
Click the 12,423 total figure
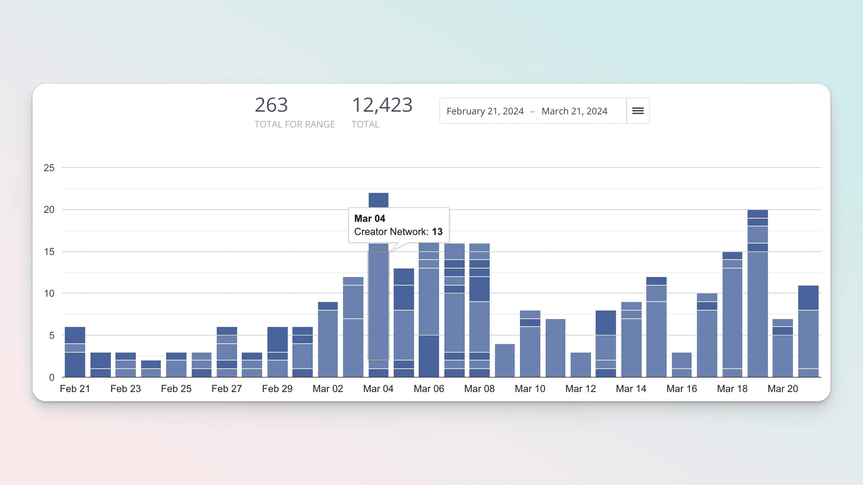382,105
